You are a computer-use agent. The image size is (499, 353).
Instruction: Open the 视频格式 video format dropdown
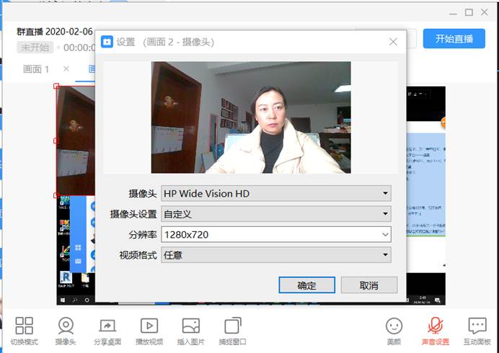pos(276,255)
